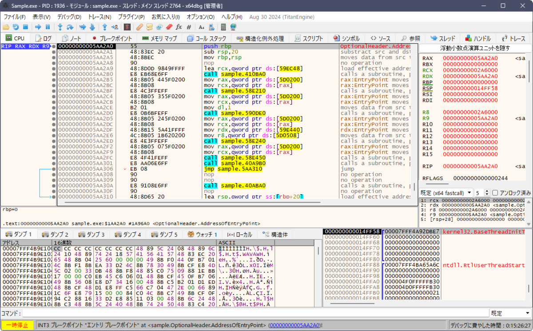Open the ヘルプ(H) menu
Image resolution: width=533 pixels, height=331 pixels.
[232, 17]
